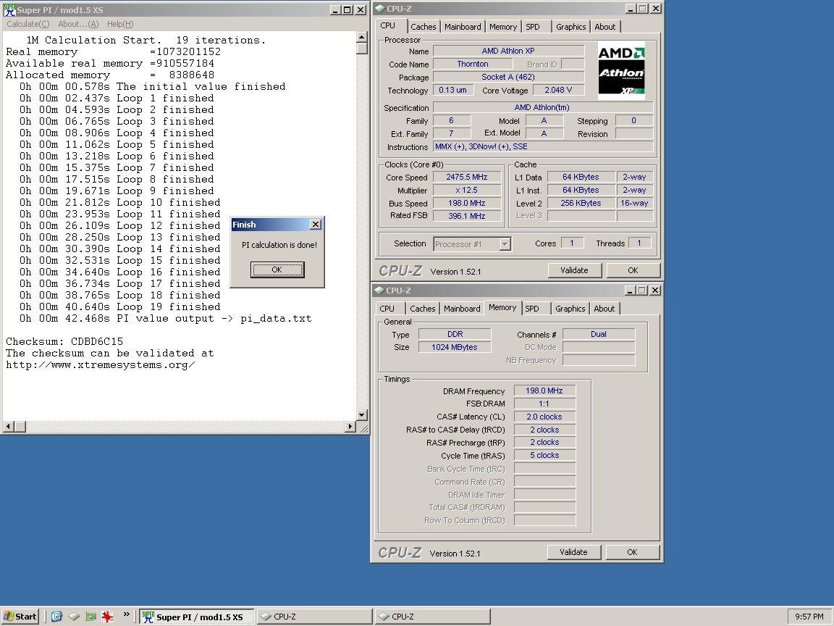Switch to Graphics tab in top CPU-Z
The width and height of the screenshot is (834, 626).
[x=570, y=27]
